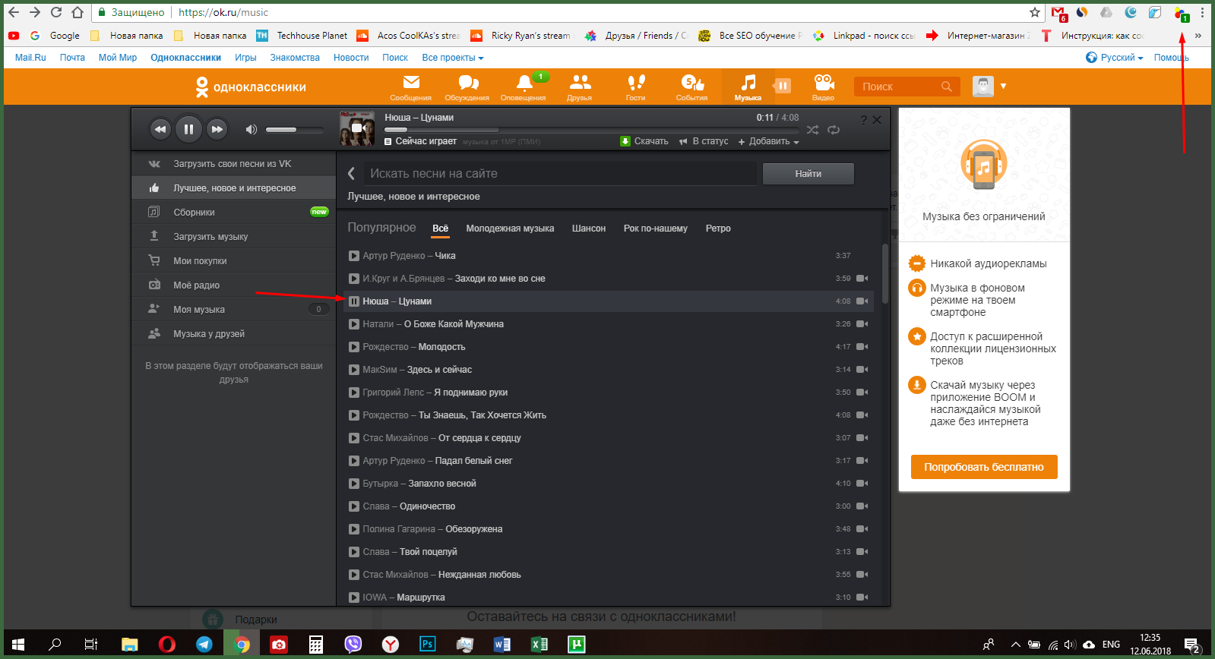Open Музыка у друзей in sidebar
The height and width of the screenshot is (659, 1215).
pyautogui.click(x=233, y=334)
